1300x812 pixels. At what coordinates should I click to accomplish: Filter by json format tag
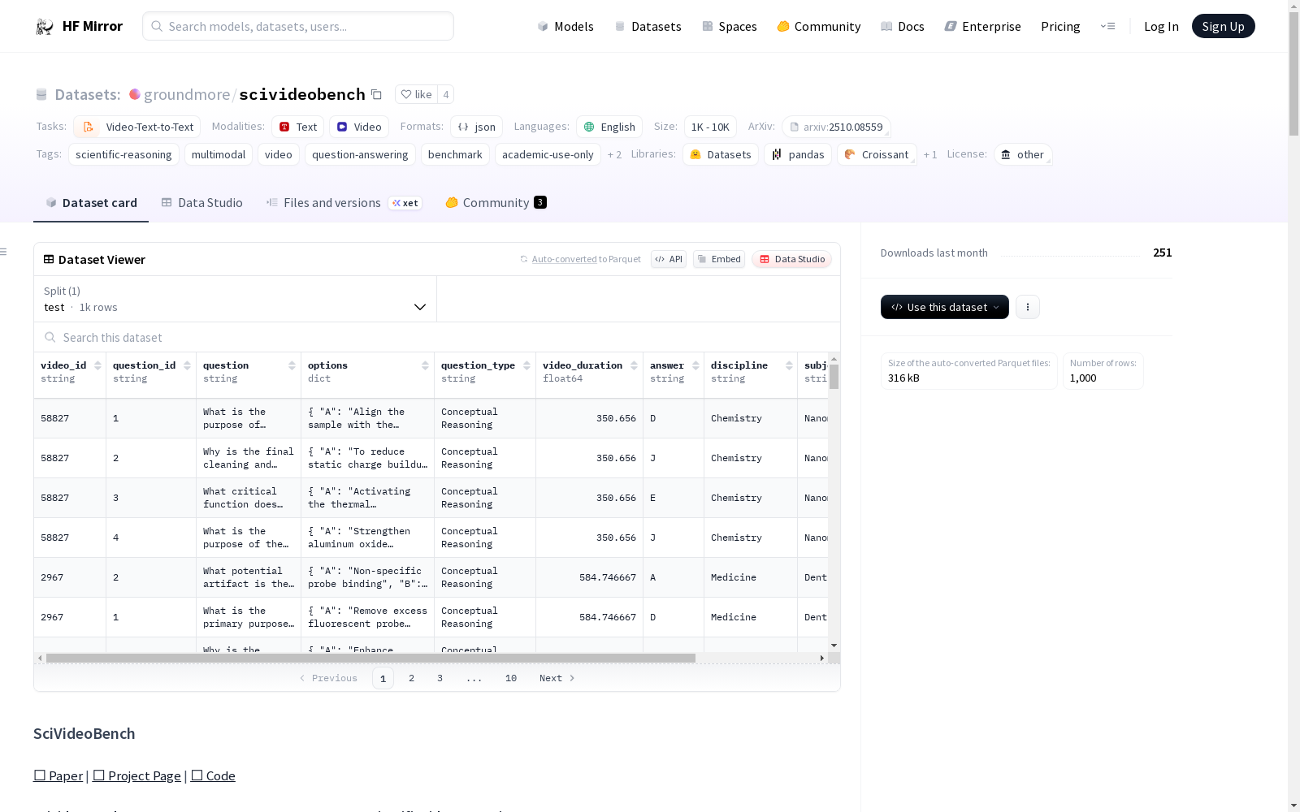click(x=476, y=127)
